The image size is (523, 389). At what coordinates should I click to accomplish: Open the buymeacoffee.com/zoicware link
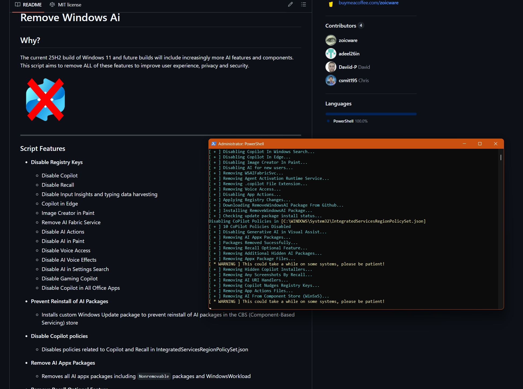pos(368,3)
